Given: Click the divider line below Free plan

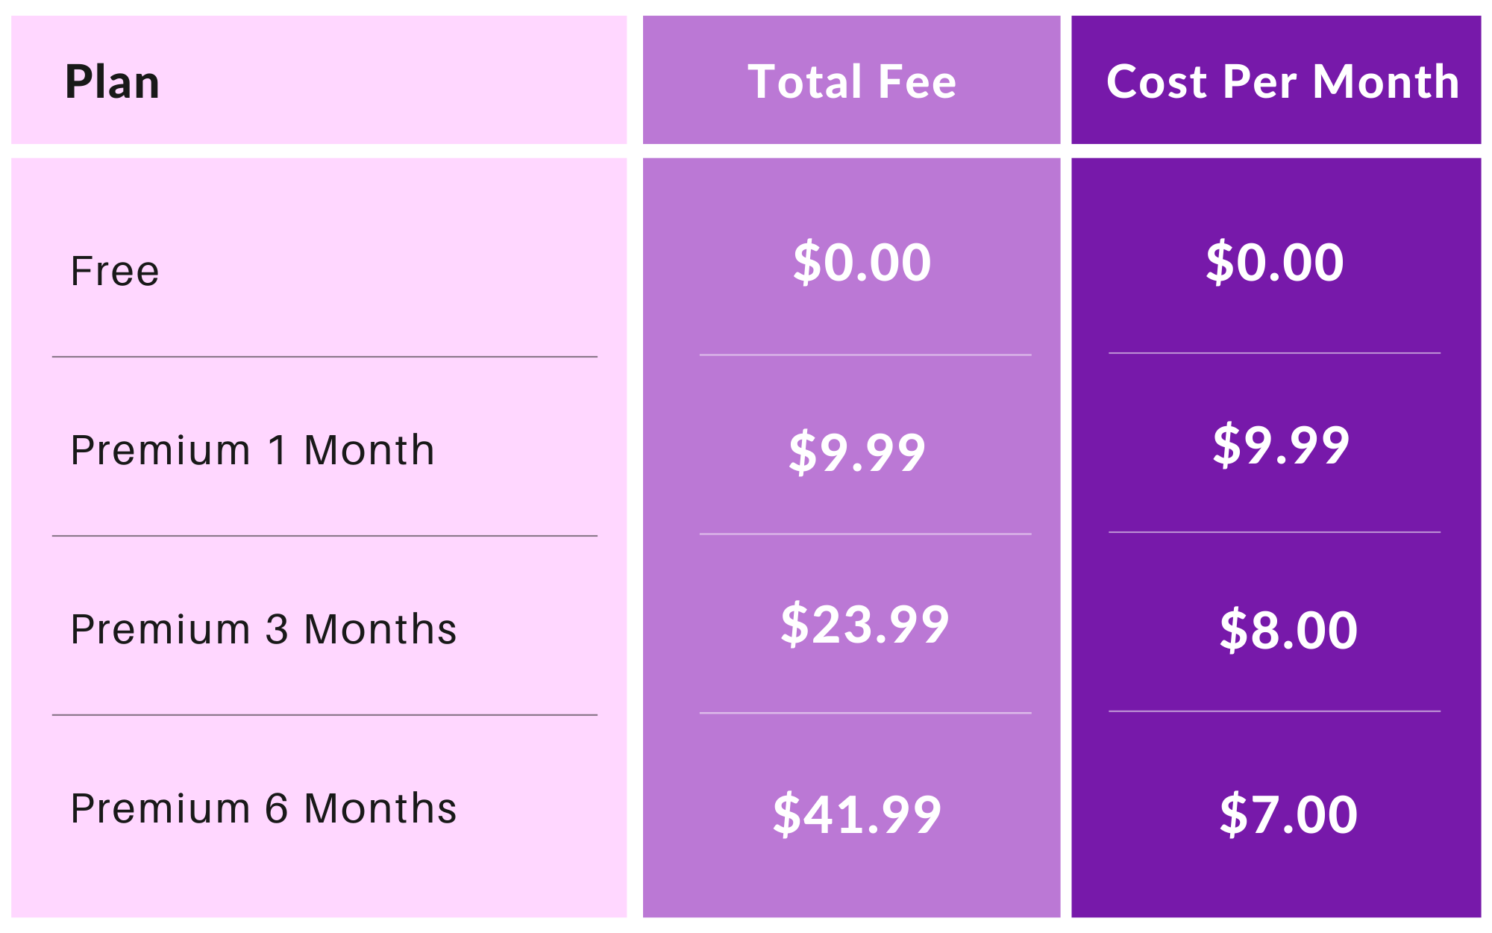Looking at the screenshot, I should pos(325,357).
